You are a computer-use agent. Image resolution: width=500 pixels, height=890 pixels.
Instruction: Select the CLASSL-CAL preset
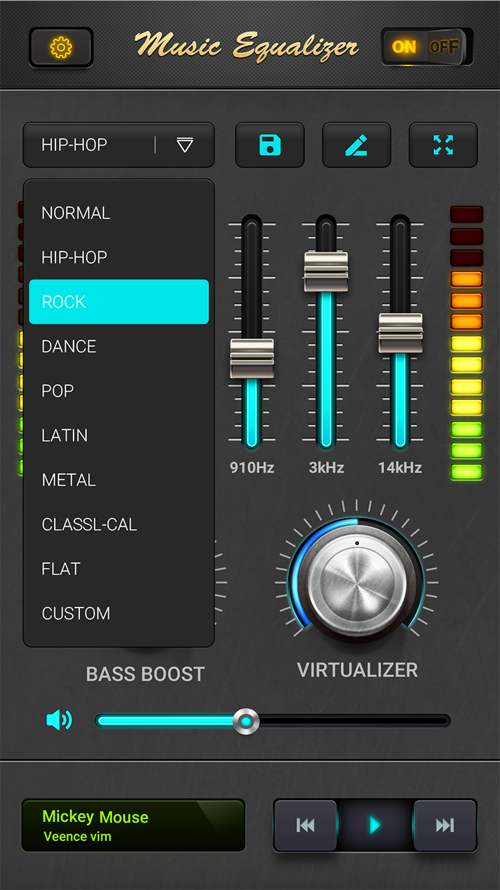coord(119,524)
